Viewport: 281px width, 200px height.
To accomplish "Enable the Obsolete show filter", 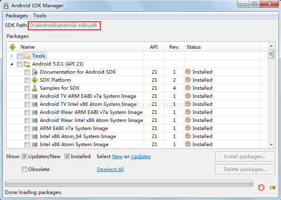I will (x=24, y=169).
